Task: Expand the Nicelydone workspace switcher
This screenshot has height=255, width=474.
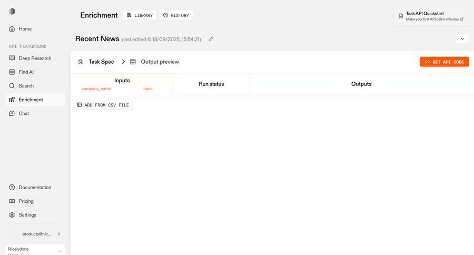Action: pos(60,251)
